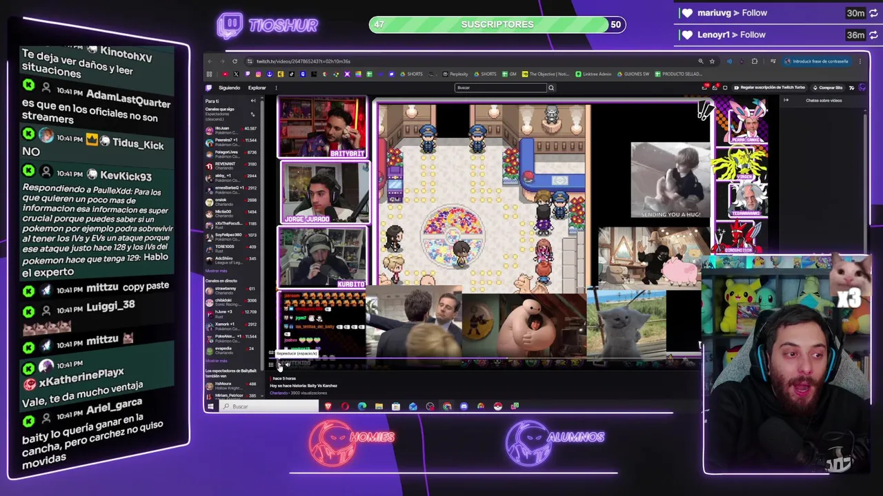Open evapedia channel in live channels
Viewport: 883px width, 496px height.
click(x=232, y=351)
